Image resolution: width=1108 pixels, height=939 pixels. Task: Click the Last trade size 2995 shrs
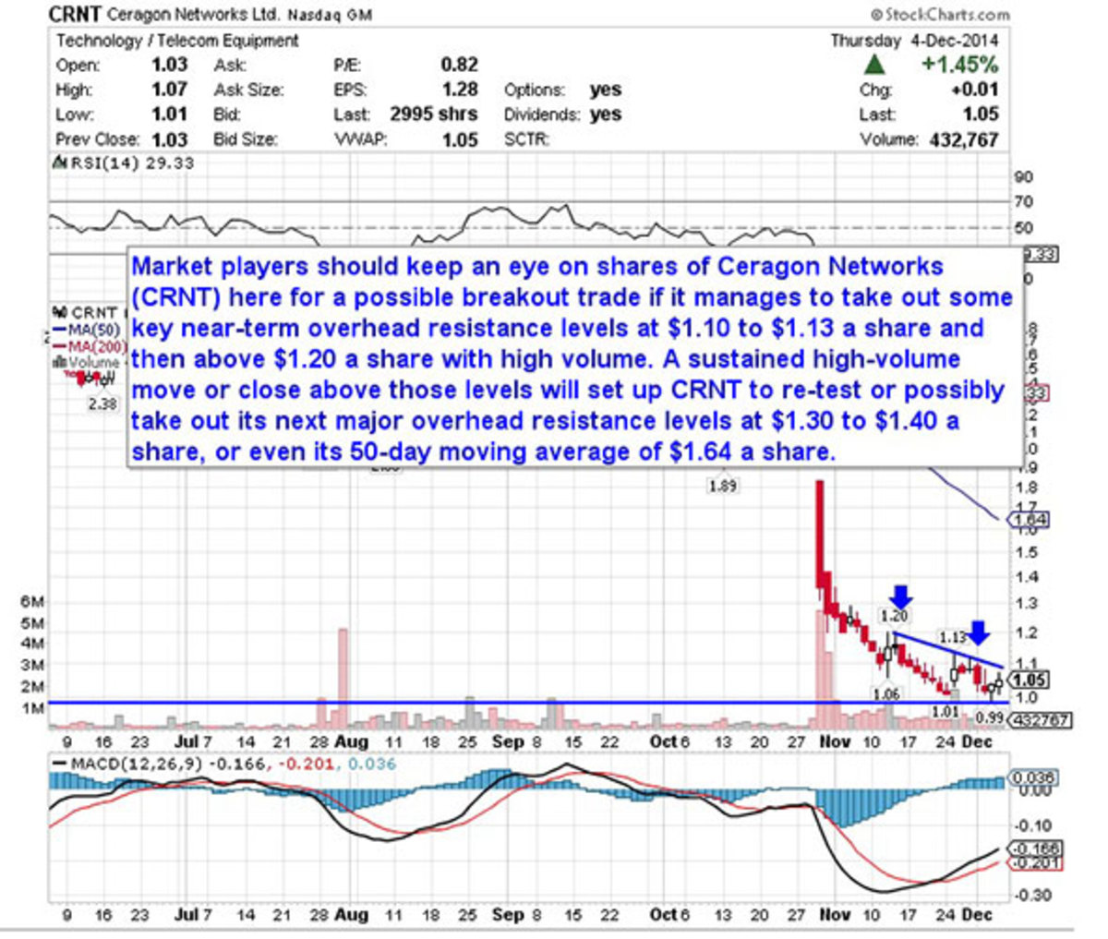433,114
